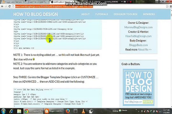Visit the MommyBlogDesigns.com link

tap(139, 27)
